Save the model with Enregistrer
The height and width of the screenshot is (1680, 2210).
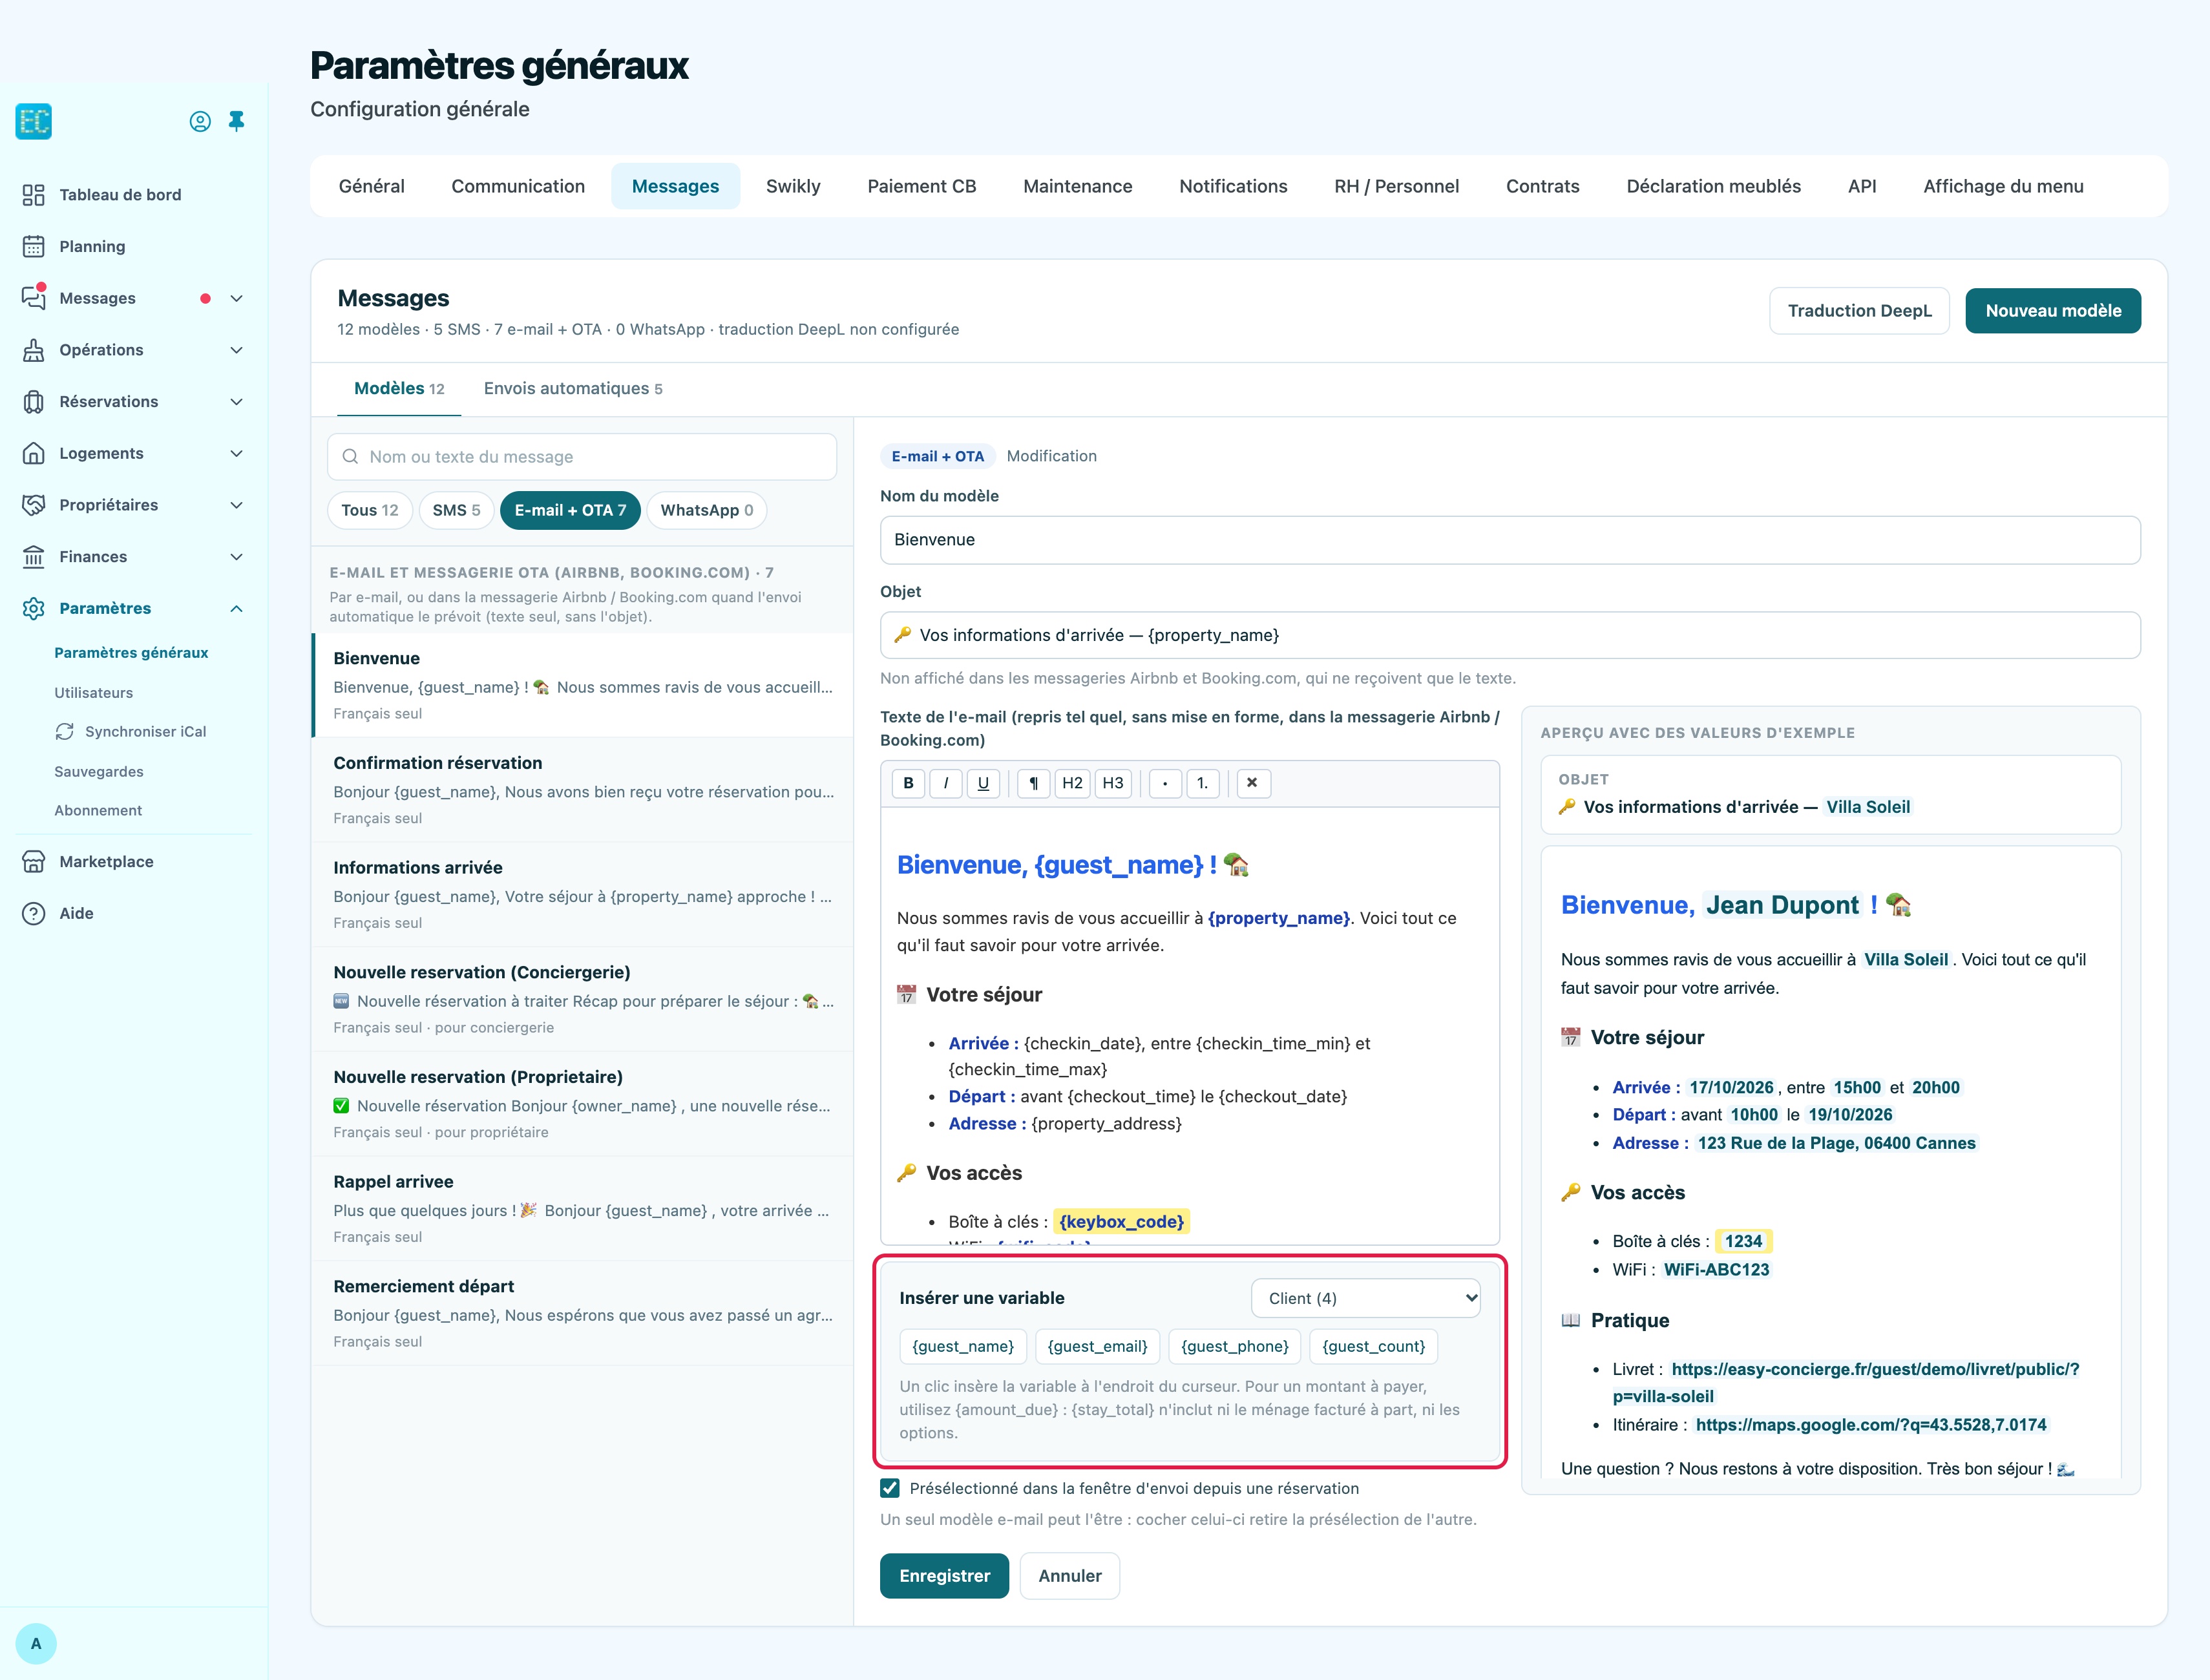coord(944,1575)
